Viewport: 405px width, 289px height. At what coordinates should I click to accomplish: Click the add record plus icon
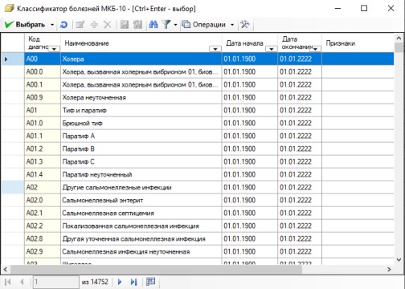pos(94,25)
